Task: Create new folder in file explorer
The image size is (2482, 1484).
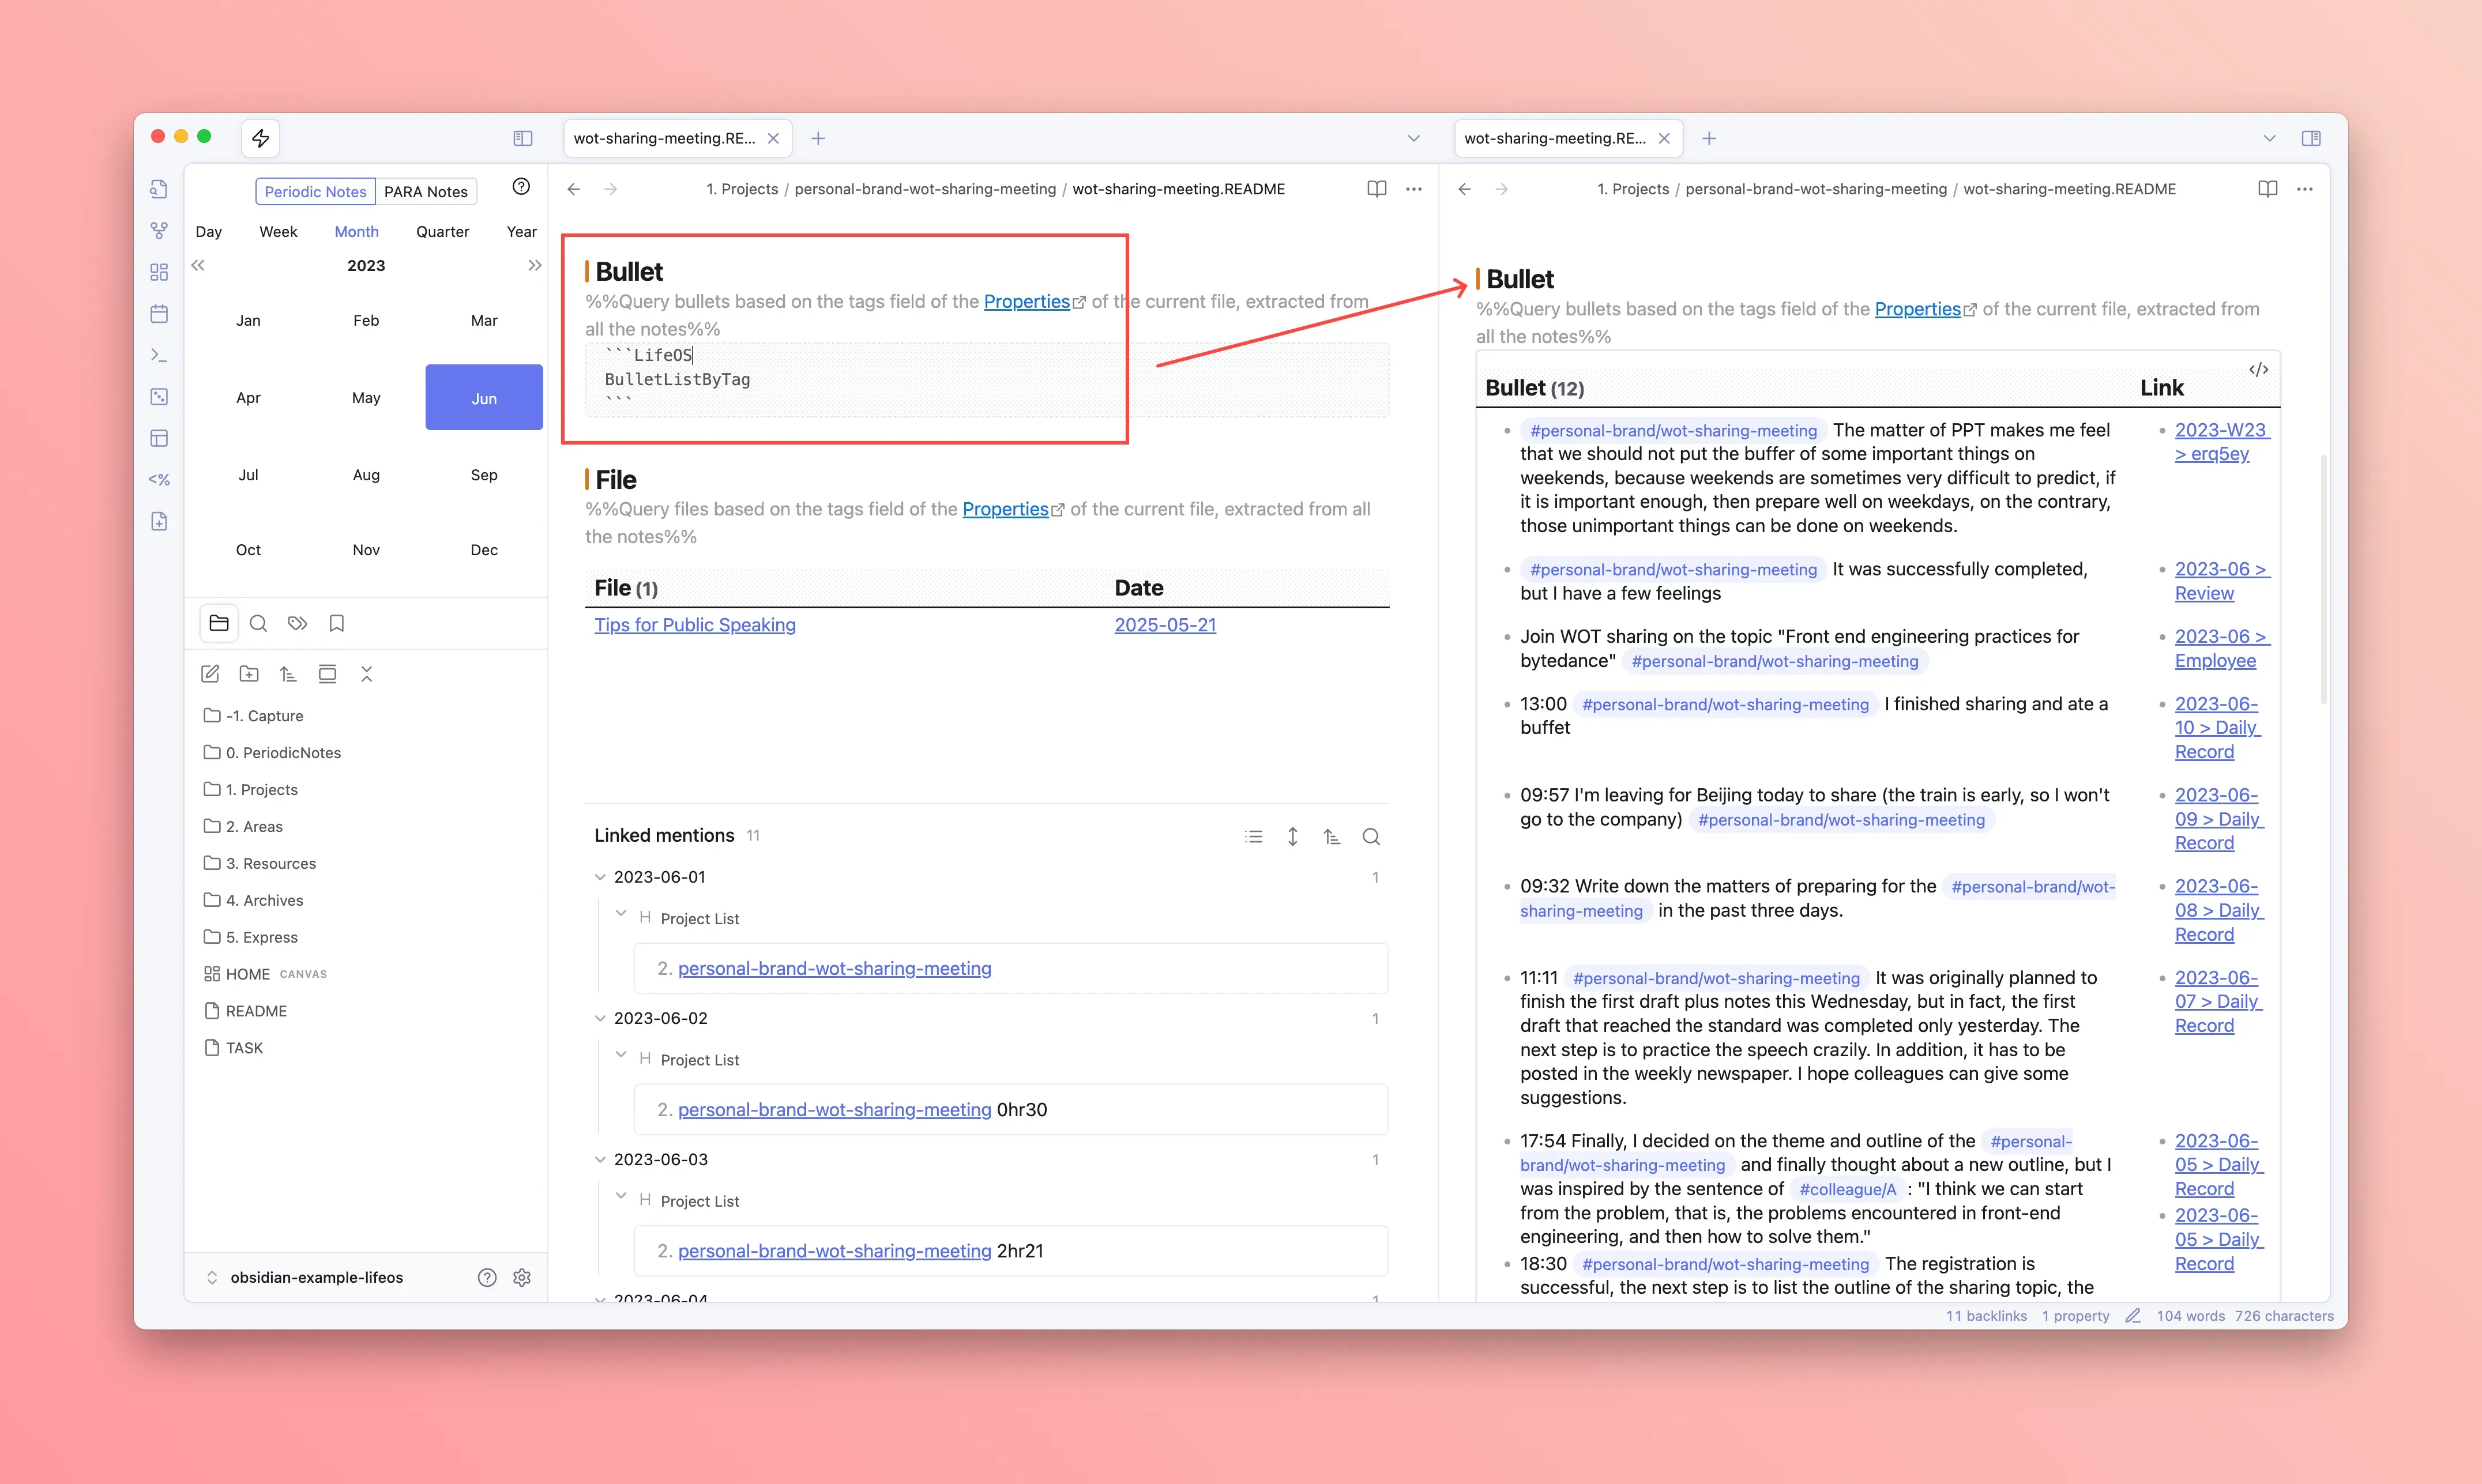Action: [249, 674]
